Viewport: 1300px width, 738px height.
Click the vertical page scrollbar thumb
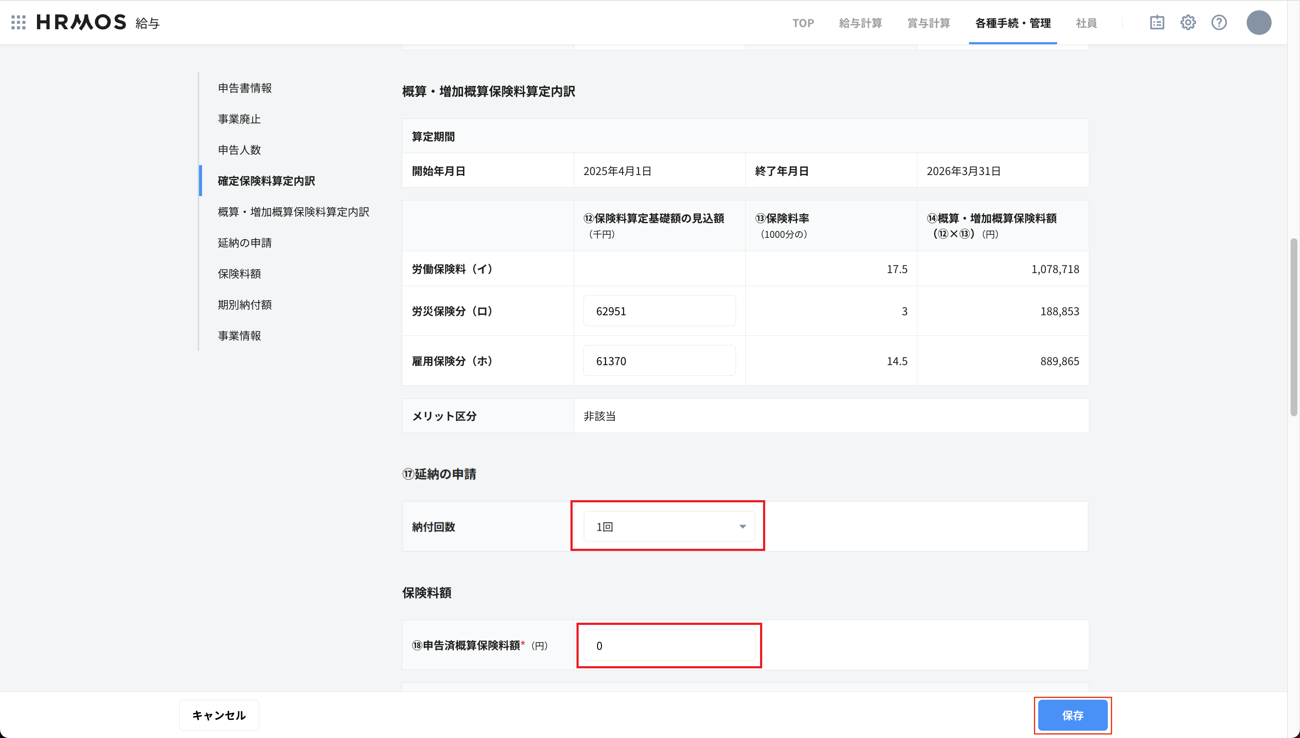pyautogui.click(x=1294, y=327)
